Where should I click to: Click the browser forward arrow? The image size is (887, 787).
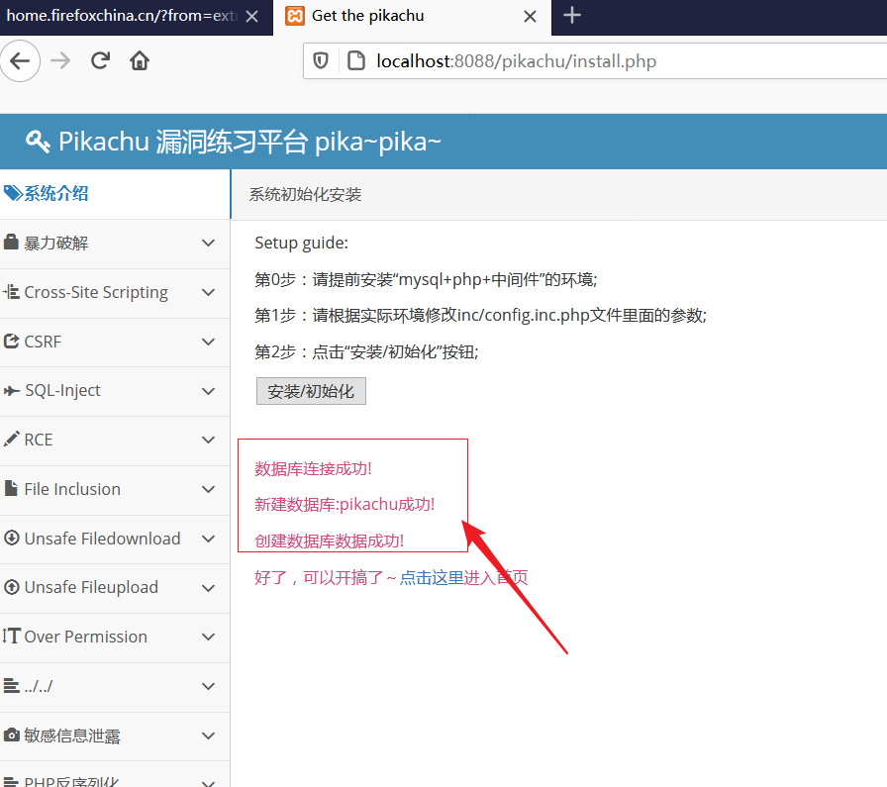tap(60, 60)
